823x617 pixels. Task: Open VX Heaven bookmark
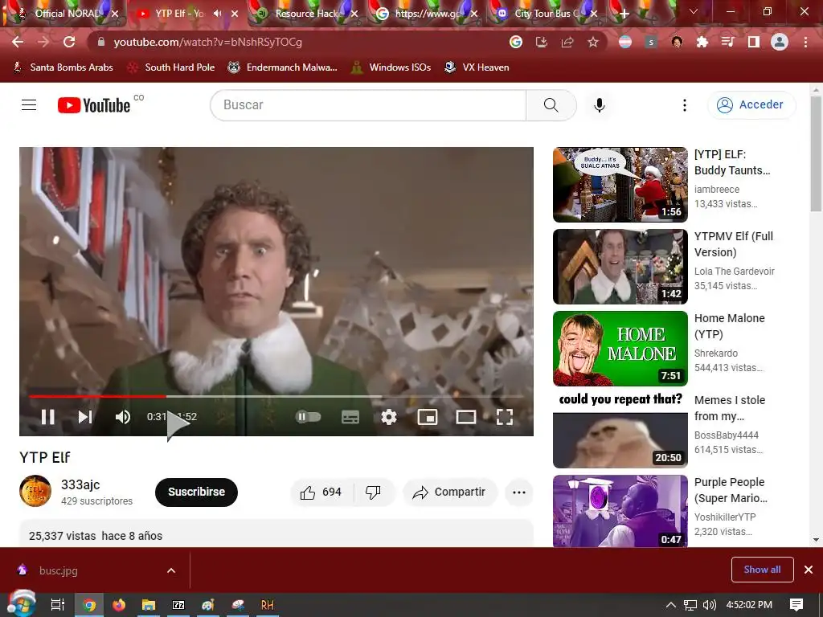click(x=477, y=67)
